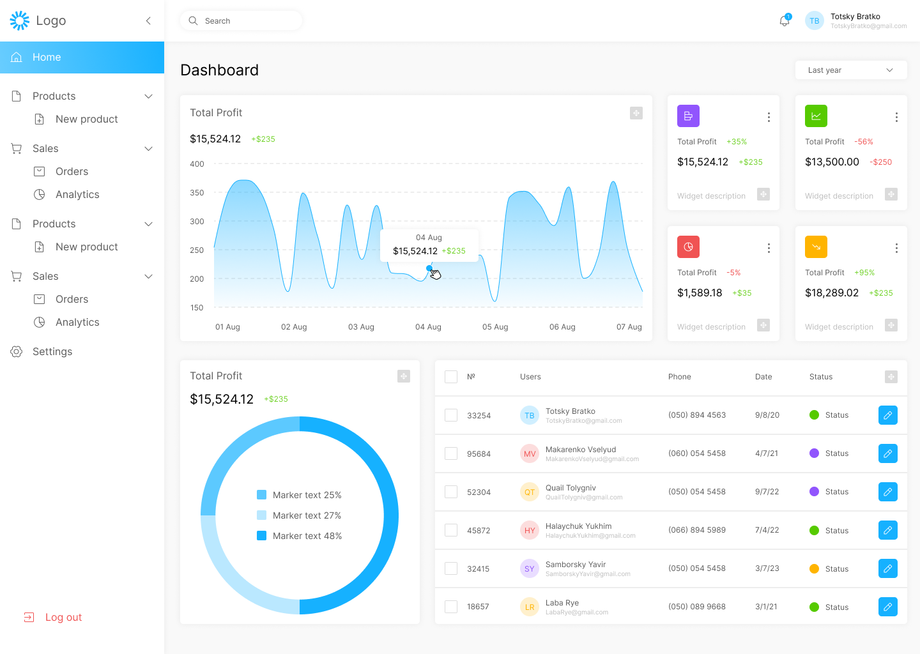Click the move handle on the $1,589.18 widget
The width and height of the screenshot is (920, 654).
[x=763, y=325]
